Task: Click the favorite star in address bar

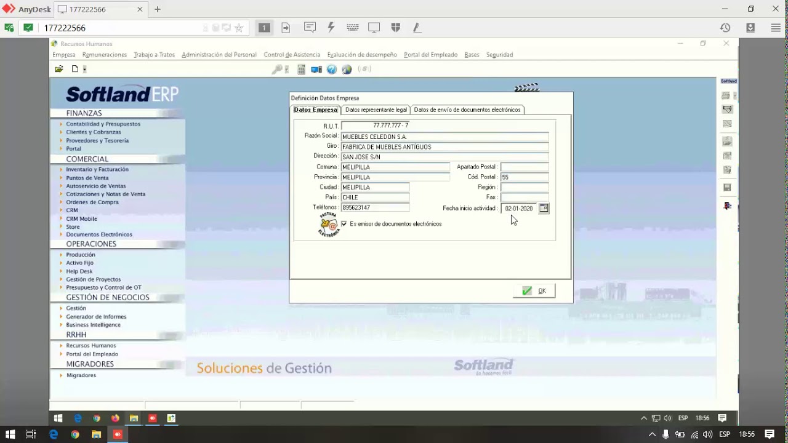Action: tap(239, 28)
